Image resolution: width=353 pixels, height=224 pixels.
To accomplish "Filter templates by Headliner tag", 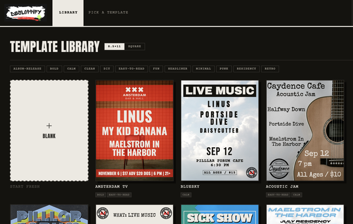I will [178, 69].
